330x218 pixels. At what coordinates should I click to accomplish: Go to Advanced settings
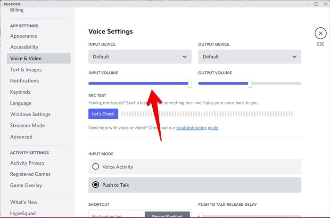pyautogui.click(x=21, y=137)
